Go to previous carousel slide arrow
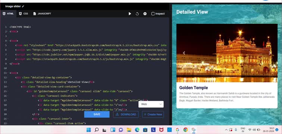 [x=184, y=53]
